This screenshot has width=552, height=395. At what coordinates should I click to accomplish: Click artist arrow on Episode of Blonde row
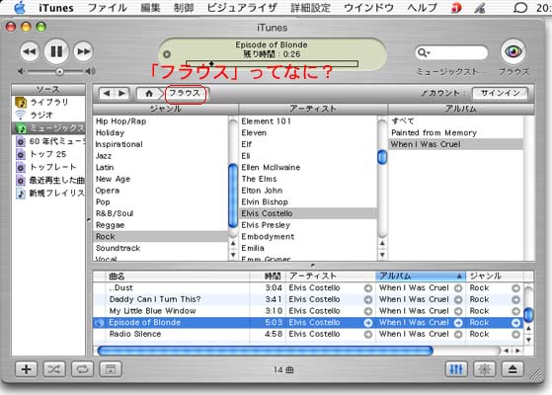[x=368, y=323]
